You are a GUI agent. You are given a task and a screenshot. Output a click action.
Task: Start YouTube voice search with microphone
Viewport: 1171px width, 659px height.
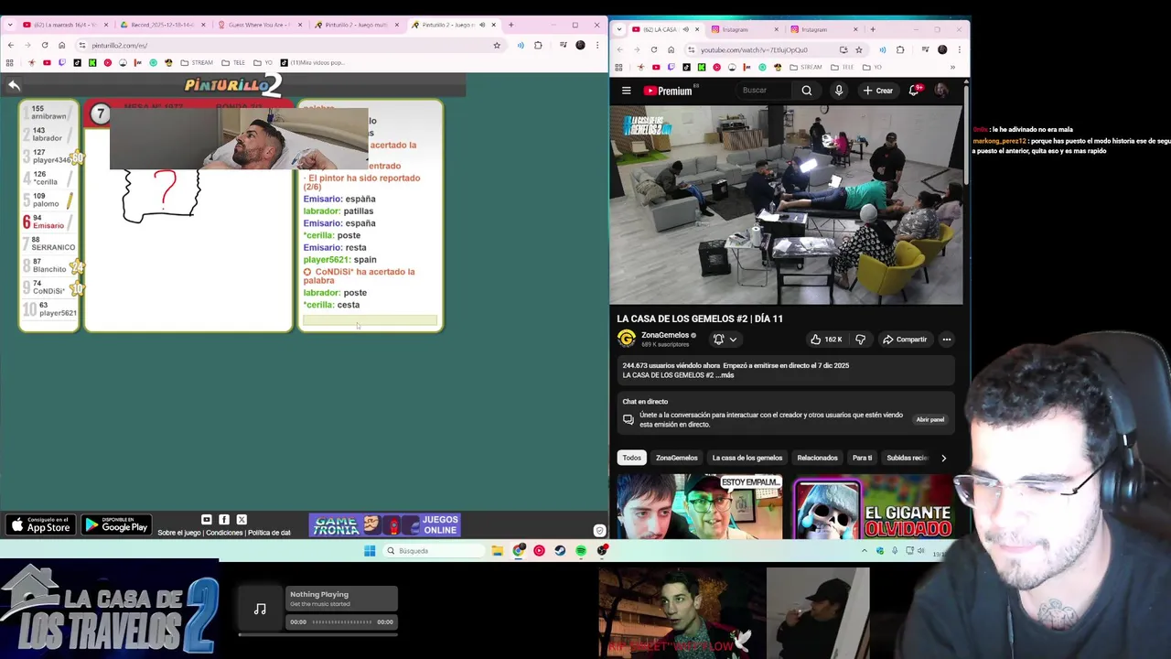click(838, 91)
